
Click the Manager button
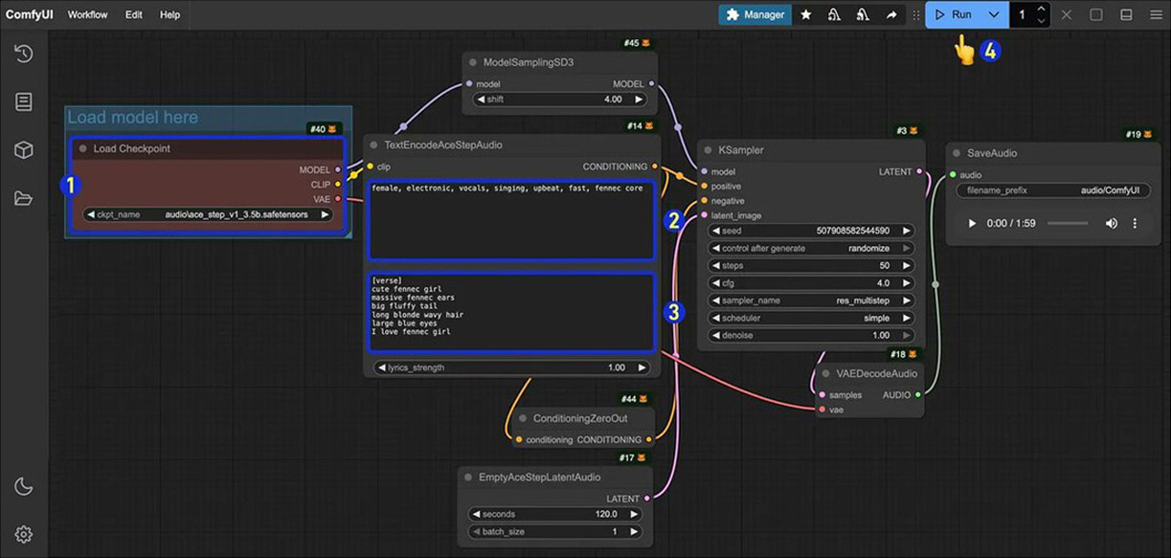pos(754,14)
